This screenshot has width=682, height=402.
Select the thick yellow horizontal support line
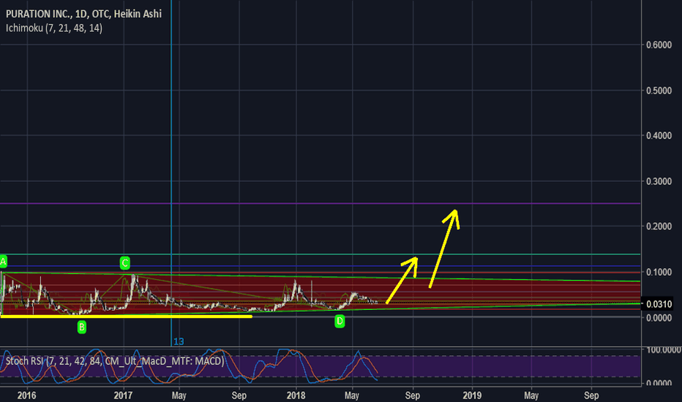point(126,316)
